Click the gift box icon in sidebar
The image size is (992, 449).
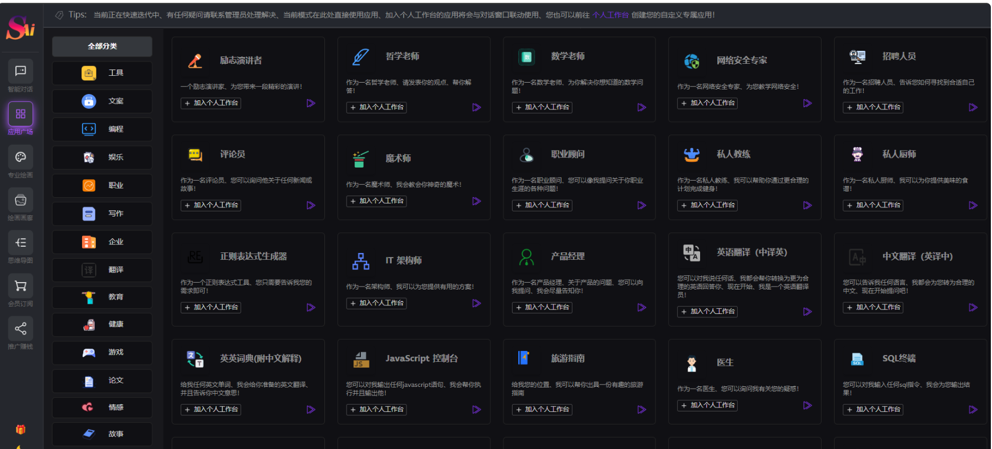(x=21, y=430)
